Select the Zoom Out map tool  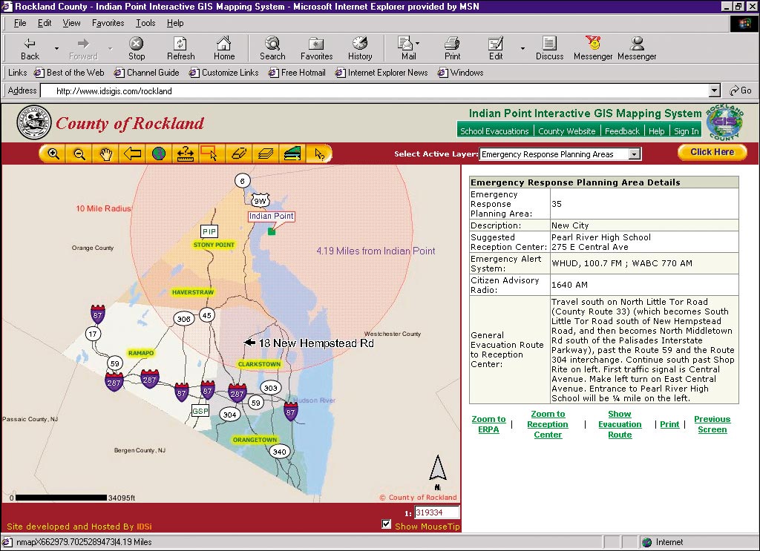pos(79,154)
